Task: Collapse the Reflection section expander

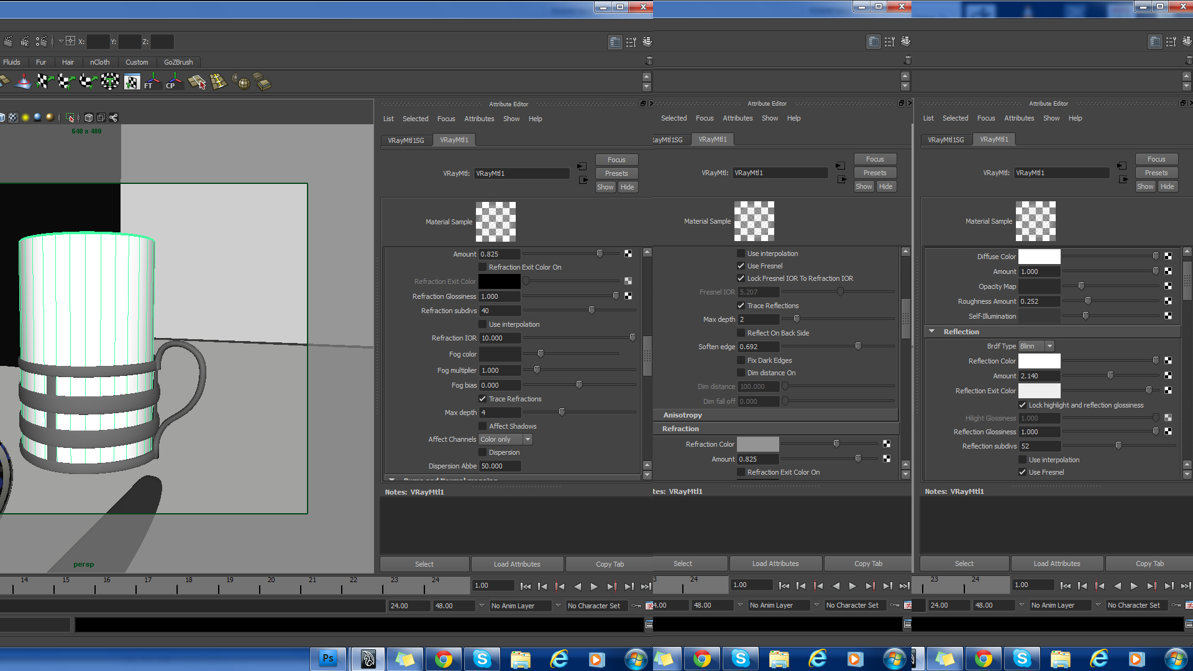Action: pos(931,332)
